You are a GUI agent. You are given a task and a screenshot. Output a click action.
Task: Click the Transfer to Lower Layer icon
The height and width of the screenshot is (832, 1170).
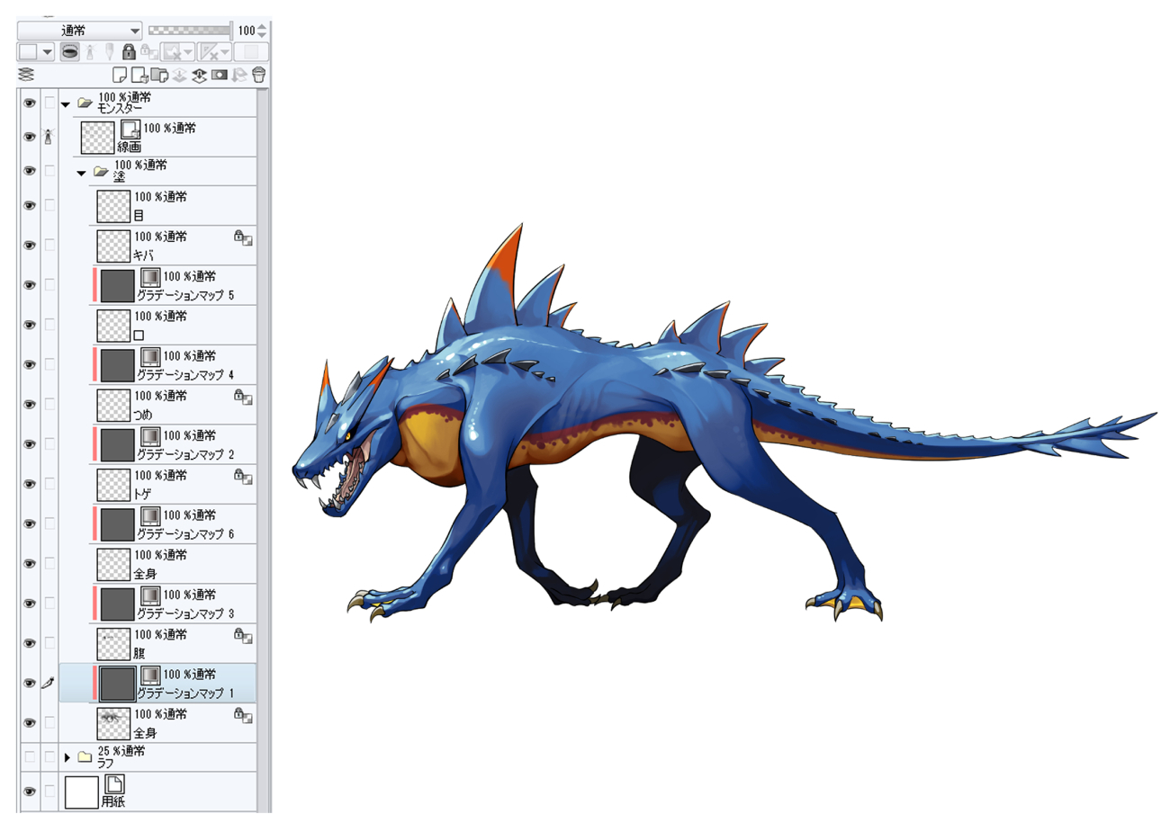tap(179, 75)
